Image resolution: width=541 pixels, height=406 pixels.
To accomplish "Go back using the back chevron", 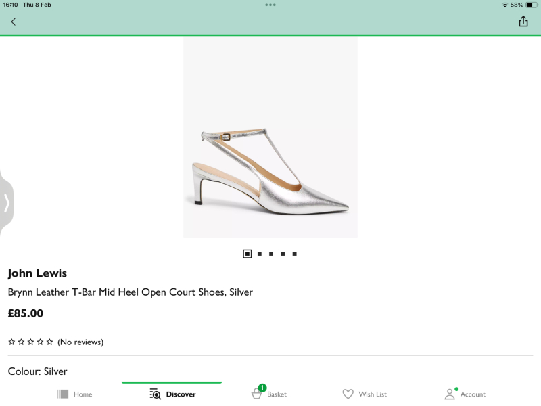I will (x=13, y=22).
